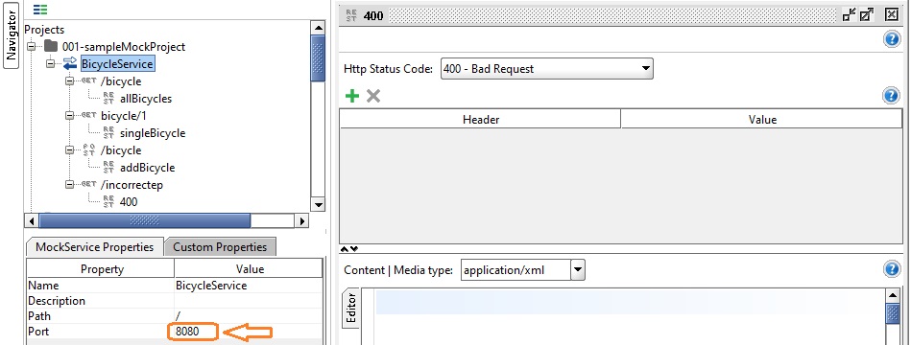Image resolution: width=911 pixels, height=345 pixels.
Task: Collapse the 001-sampleMockProject tree node
Action: tap(32, 46)
